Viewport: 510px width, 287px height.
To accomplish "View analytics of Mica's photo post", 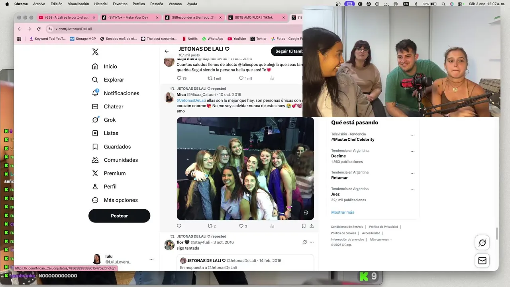I will point(273,226).
